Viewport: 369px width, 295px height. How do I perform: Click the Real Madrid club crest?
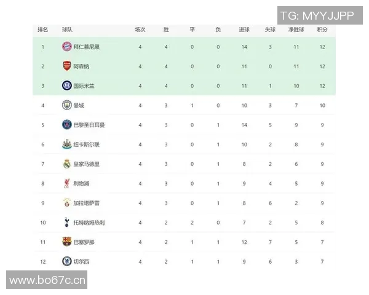66,164
